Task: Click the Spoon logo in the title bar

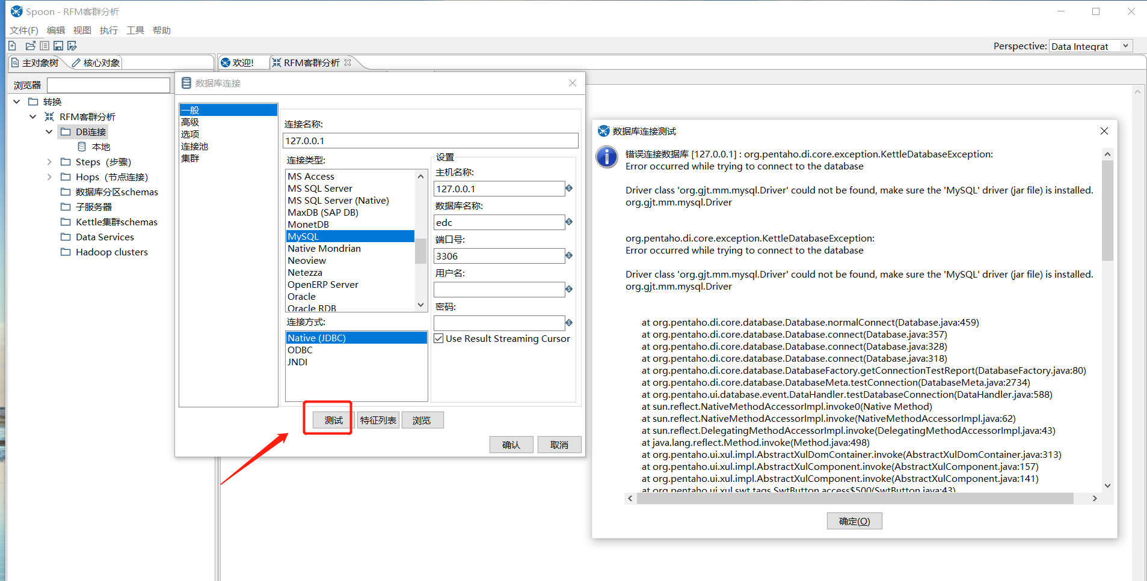Action: coord(17,11)
